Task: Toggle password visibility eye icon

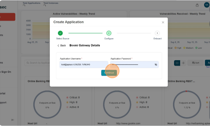Action: click(x=156, y=65)
